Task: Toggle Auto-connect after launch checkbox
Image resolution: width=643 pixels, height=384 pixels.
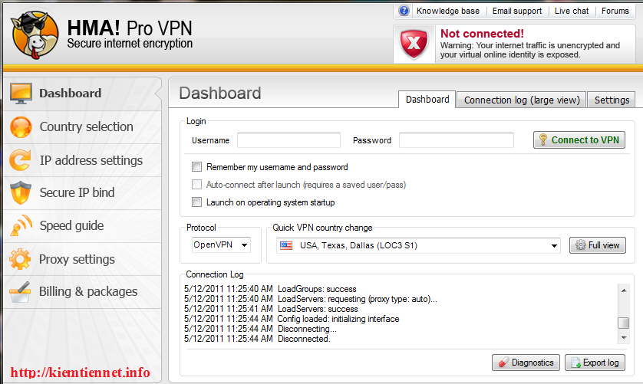Action: click(197, 185)
